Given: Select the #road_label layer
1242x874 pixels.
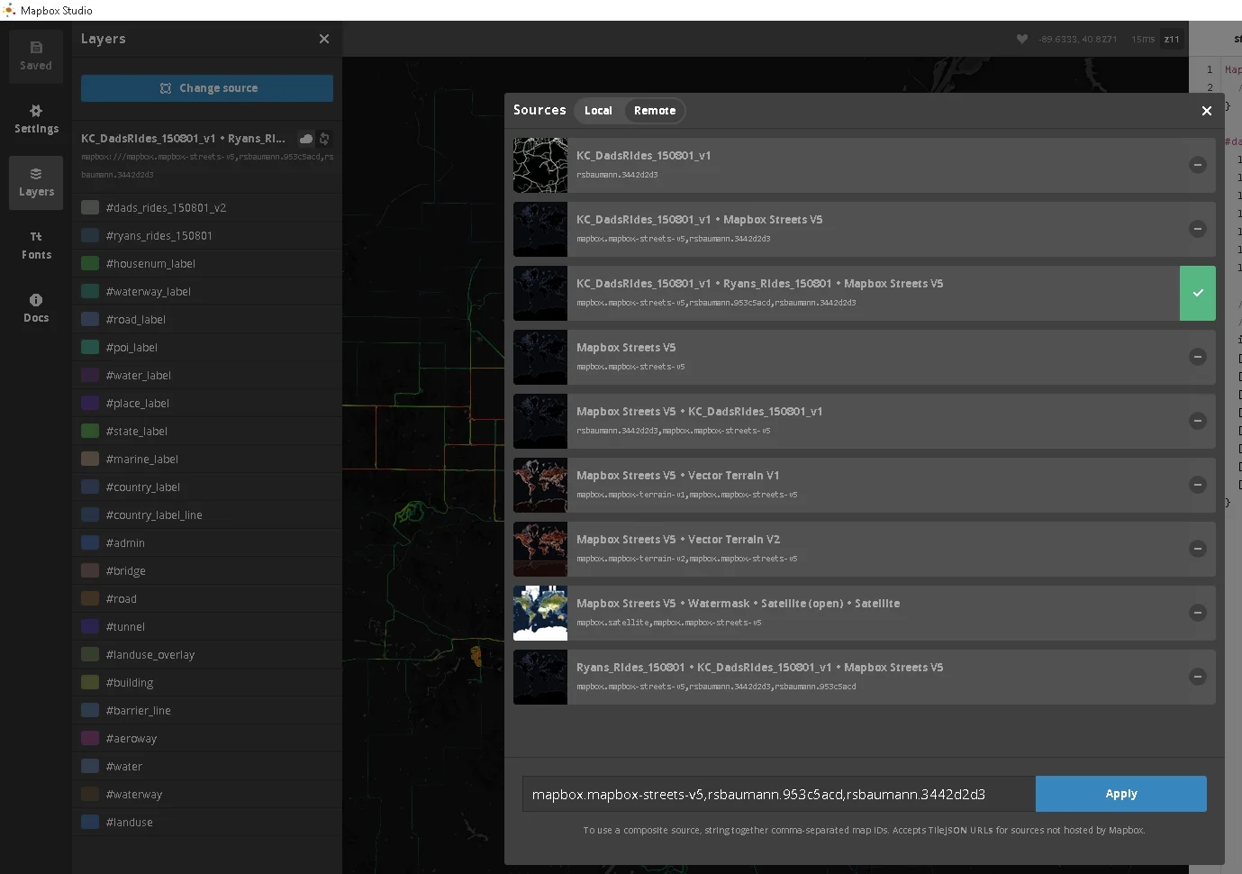Looking at the screenshot, I should point(207,319).
